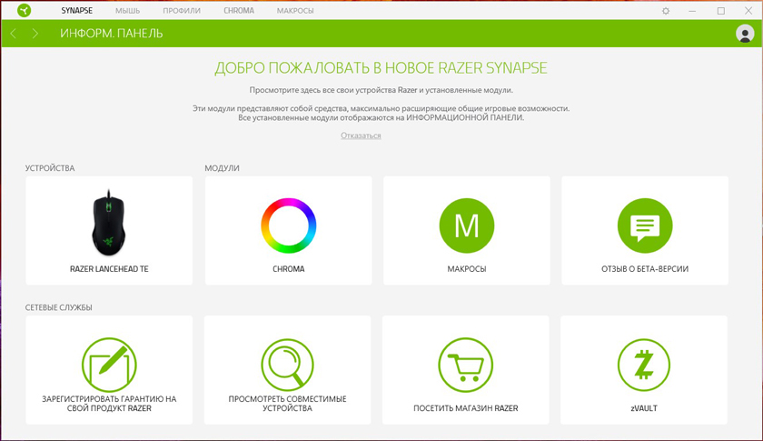Click the CHROMA module card label
763x441 pixels.
pyautogui.click(x=289, y=269)
